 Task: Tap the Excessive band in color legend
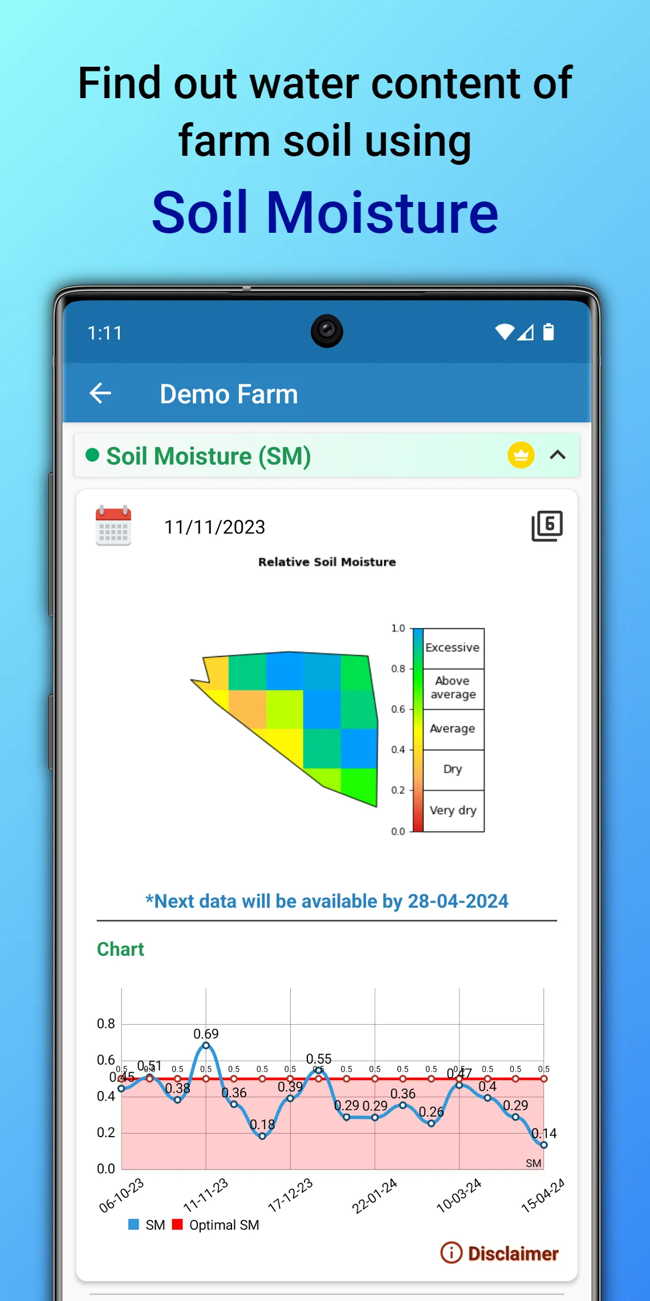pos(453,648)
